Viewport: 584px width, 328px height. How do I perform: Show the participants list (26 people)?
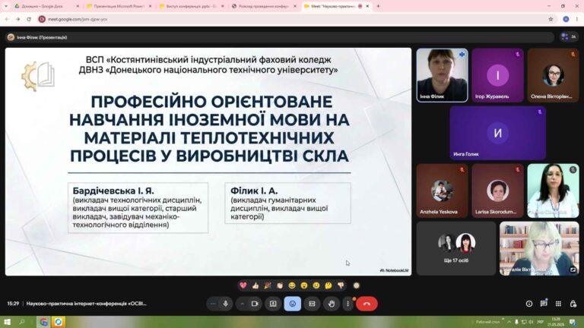tap(569, 36)
